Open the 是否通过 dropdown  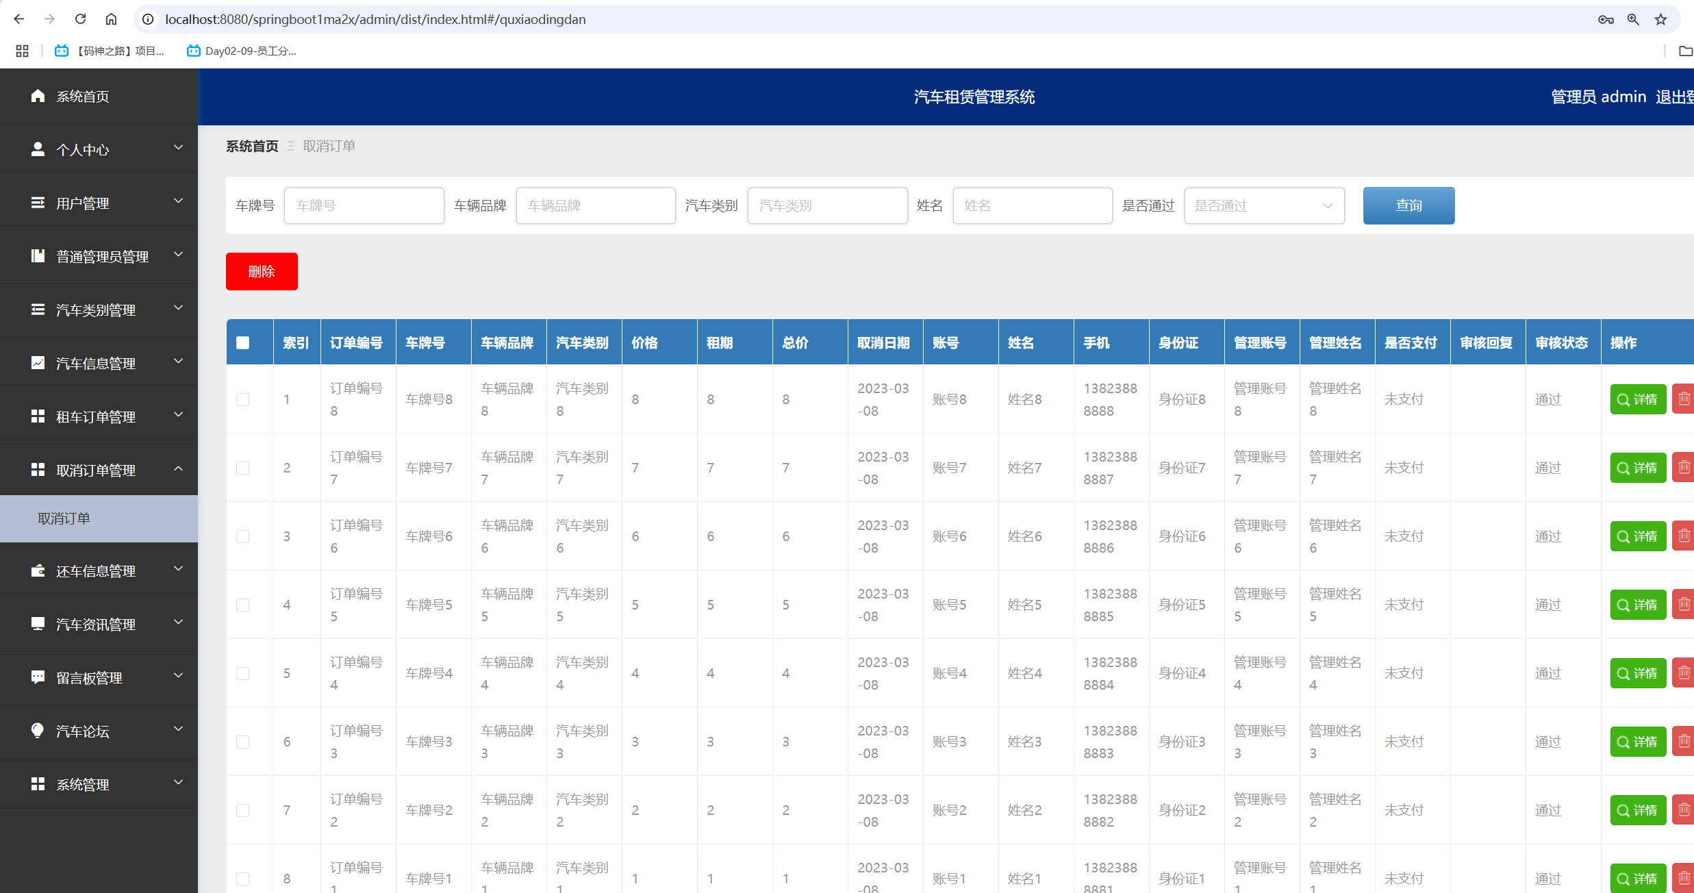[x=1264, y=205]
